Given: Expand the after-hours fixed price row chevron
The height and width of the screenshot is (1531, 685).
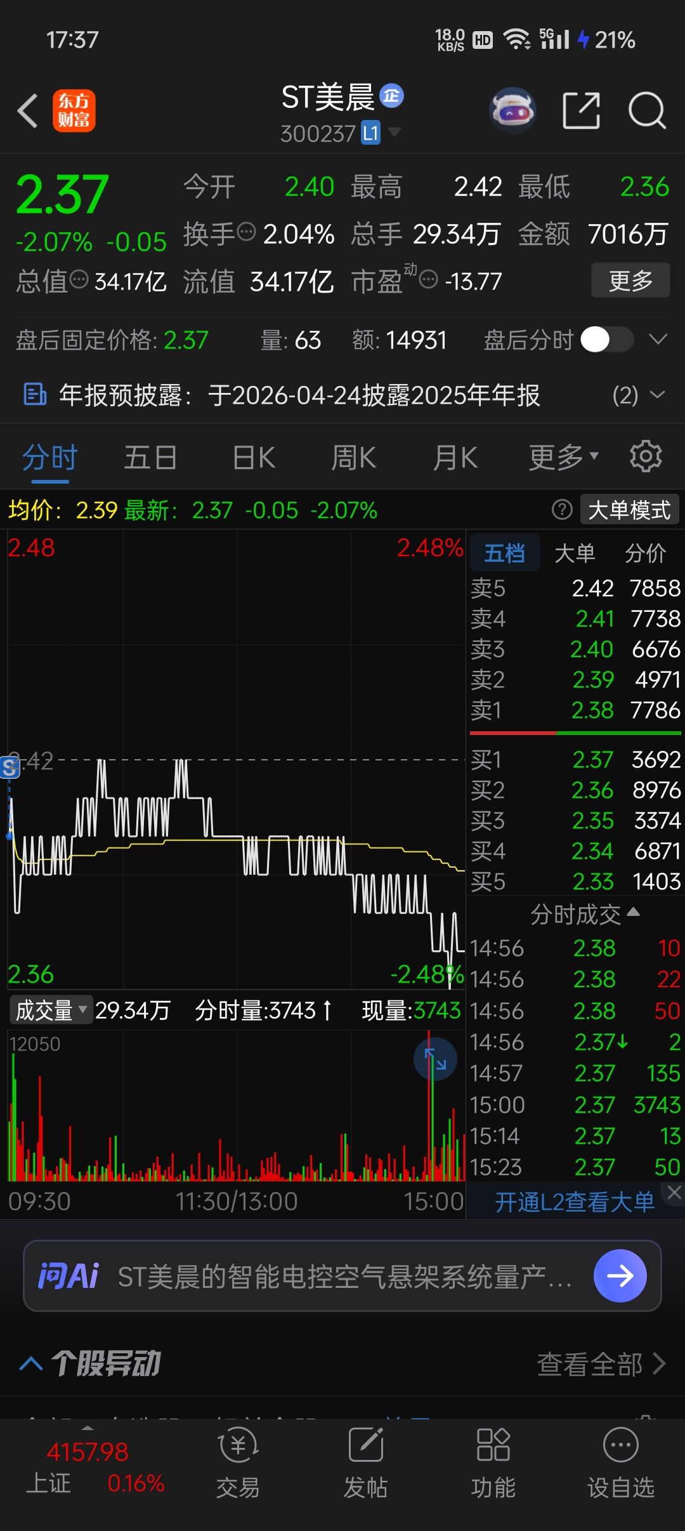Looking at the screenshot, I should click(x=658, y=339).
